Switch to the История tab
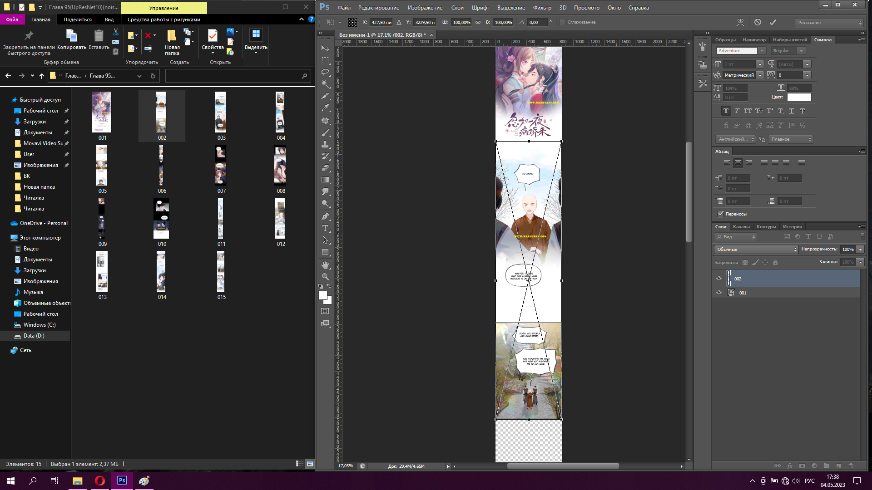The width and height of the screenshot is (872, 490). 792,226
